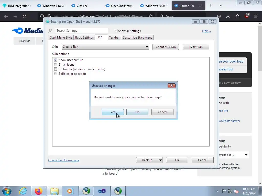Open the extensions puzzle icon
This screenshot has width=262, height=196.
pos(237,17)
